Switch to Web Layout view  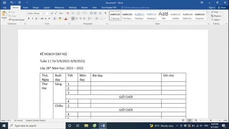click(196, 120)
